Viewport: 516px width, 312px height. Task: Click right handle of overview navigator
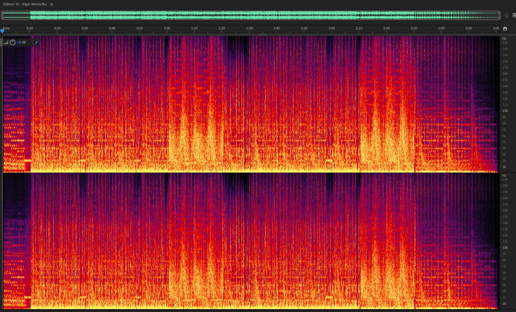point(500,15)
